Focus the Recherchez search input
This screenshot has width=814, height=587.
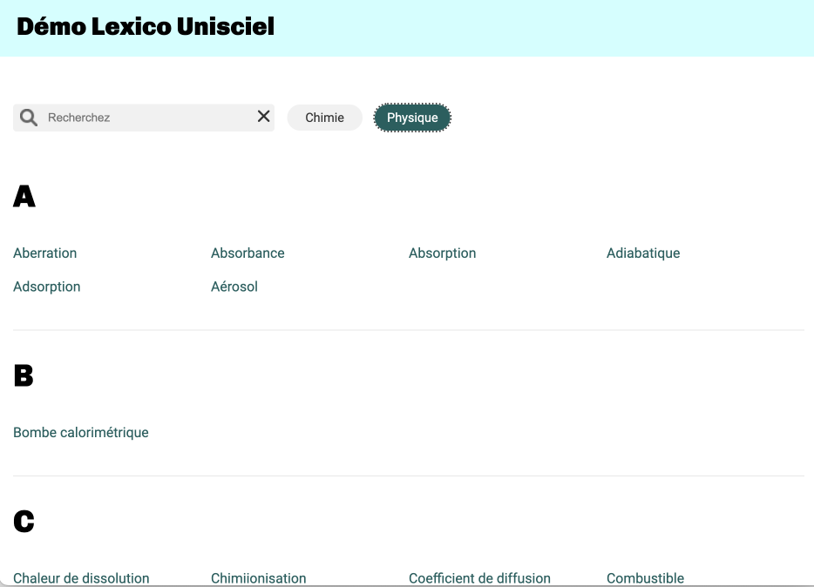[144, 118]
